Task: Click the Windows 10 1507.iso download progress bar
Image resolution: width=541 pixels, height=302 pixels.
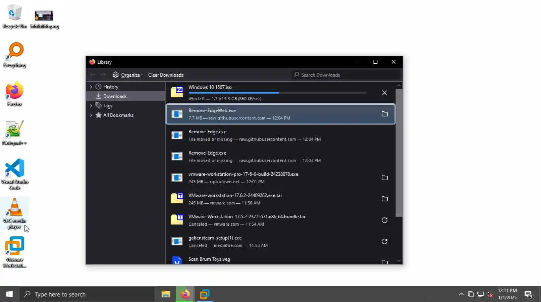Action: 277,93
